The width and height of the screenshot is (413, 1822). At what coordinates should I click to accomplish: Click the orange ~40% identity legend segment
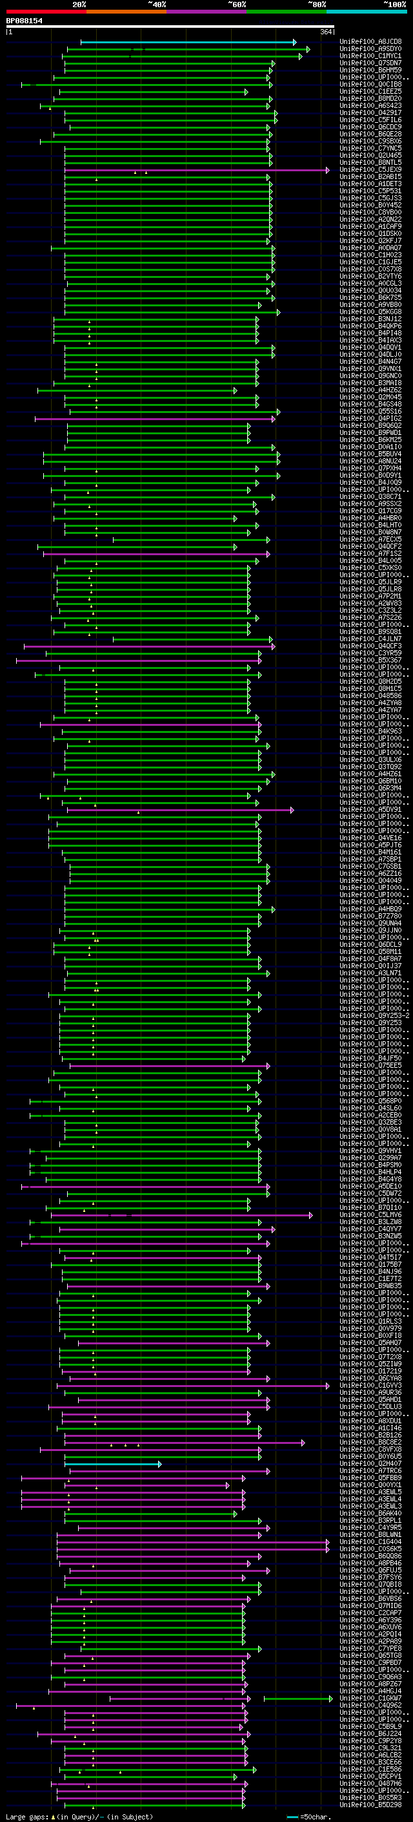(126, 12)
